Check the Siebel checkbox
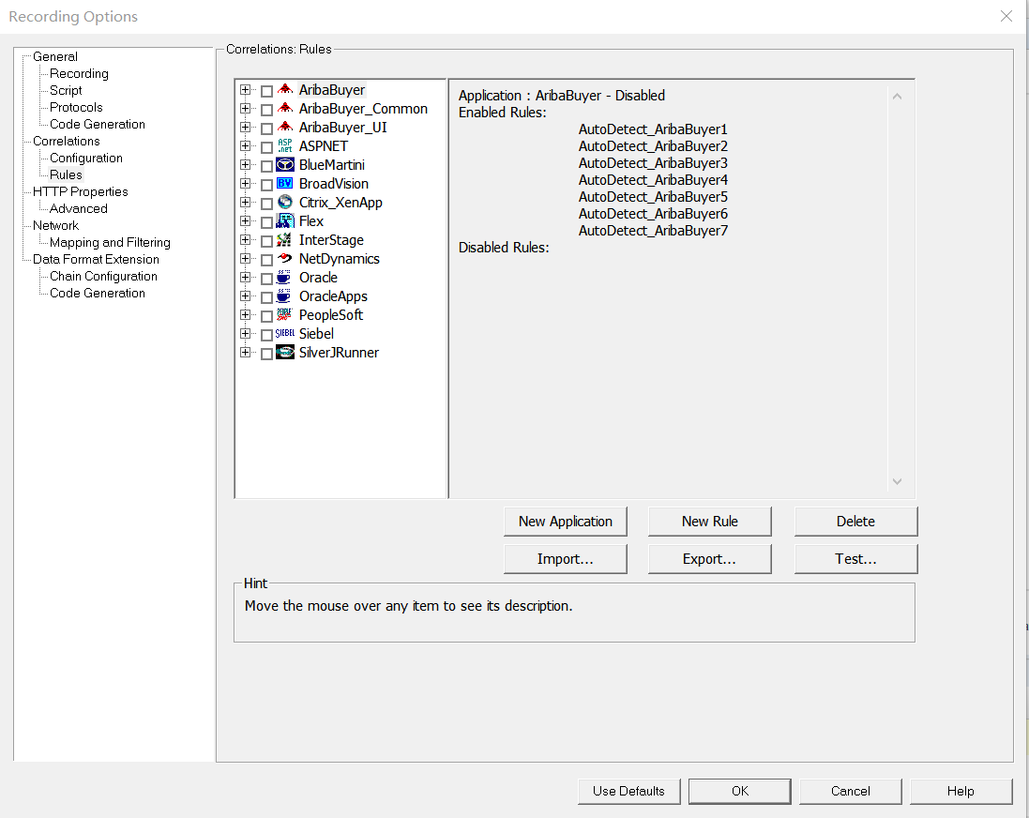Viewport: 1029px width, 818px height. tap(266, 335)
